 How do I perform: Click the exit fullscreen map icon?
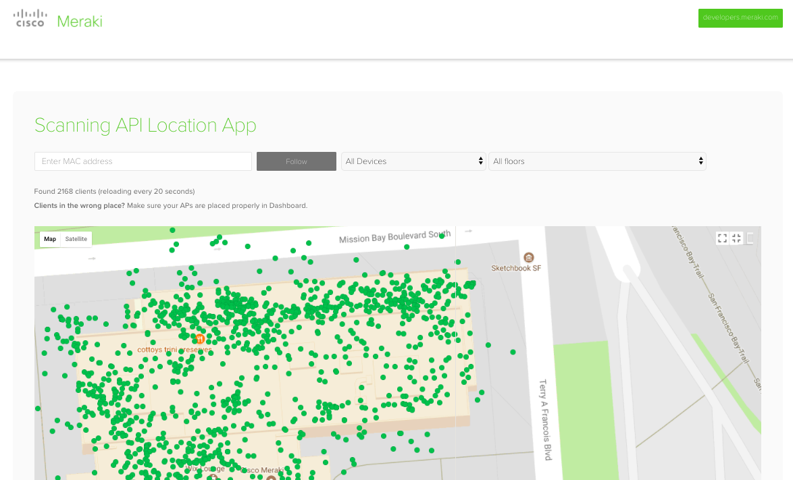coord(736,238)
